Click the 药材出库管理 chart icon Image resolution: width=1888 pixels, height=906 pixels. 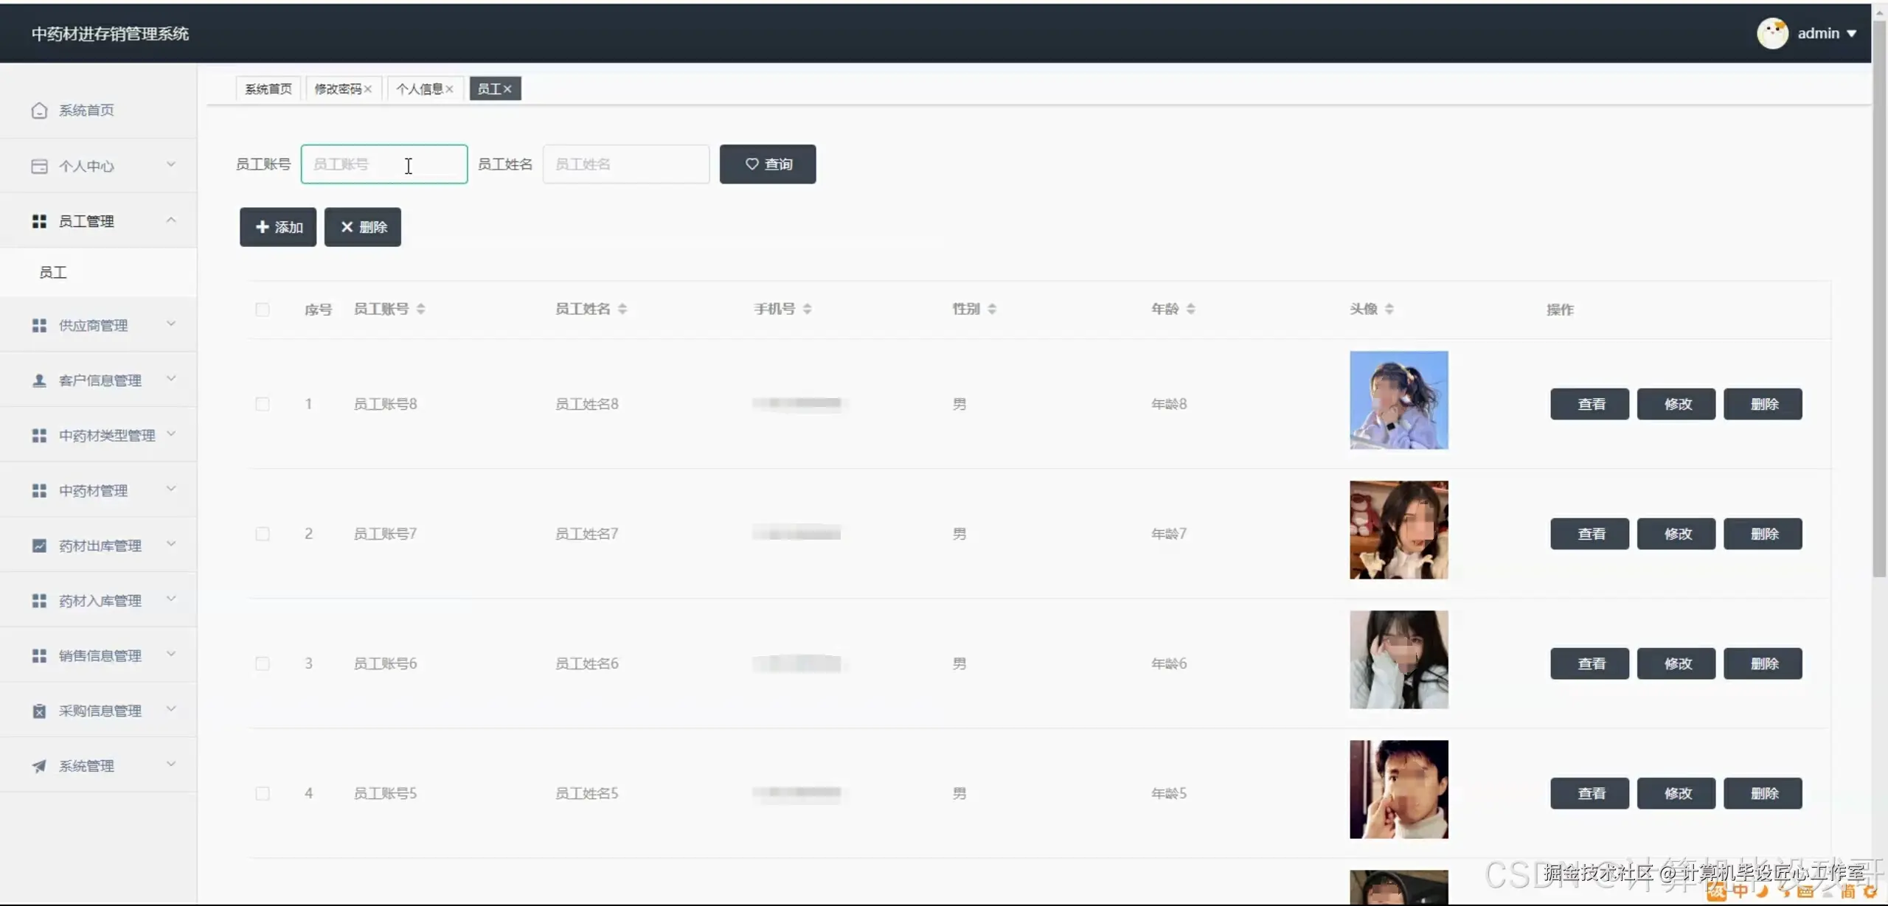(39, 546)
